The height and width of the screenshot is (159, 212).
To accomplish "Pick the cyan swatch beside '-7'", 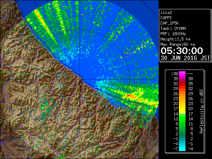I will tap(182, 149).
